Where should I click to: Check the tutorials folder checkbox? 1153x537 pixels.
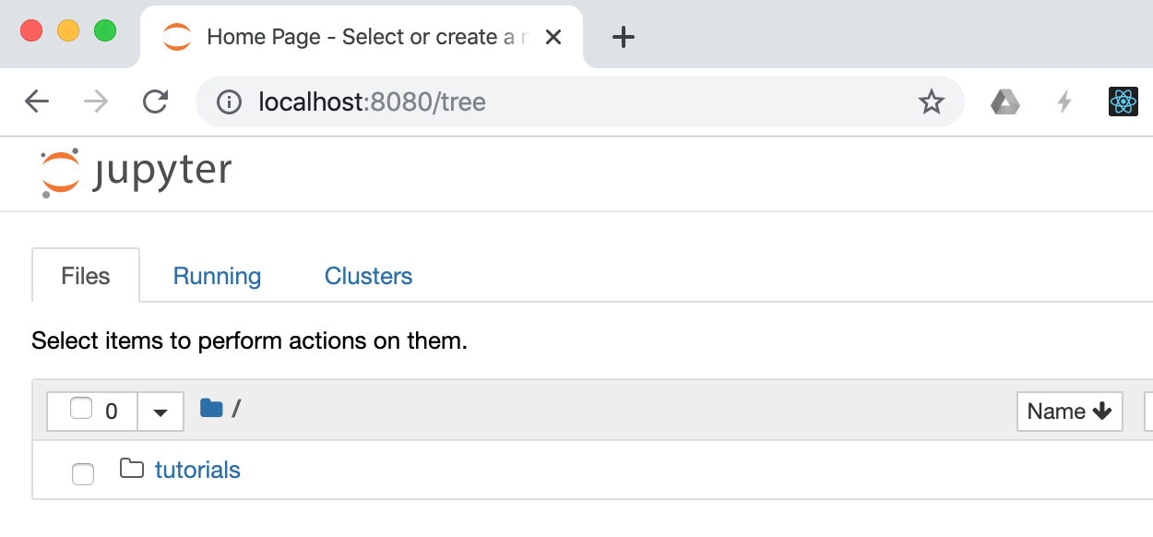pos(83,473)
